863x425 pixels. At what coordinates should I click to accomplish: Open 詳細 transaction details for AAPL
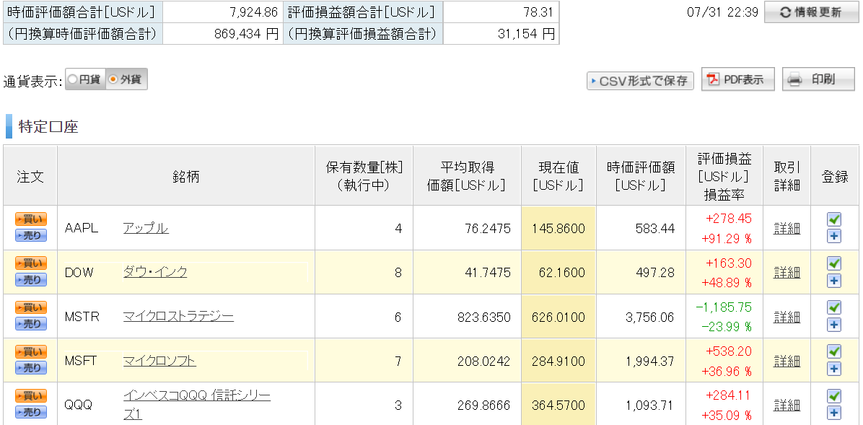pos(787,228)
